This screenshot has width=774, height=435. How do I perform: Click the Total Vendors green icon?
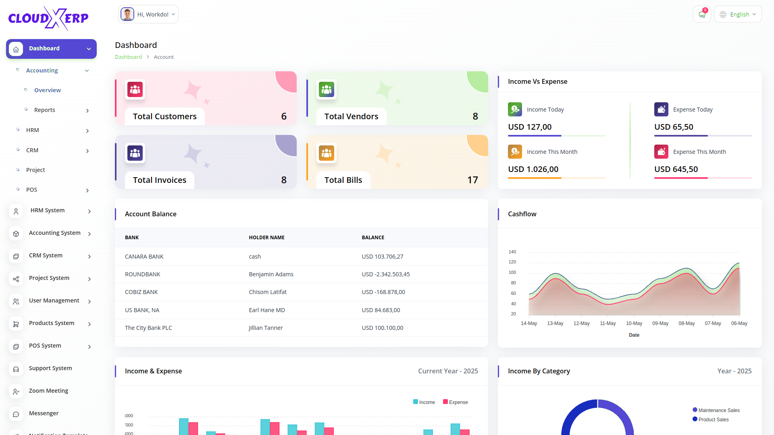click(327, 89)
